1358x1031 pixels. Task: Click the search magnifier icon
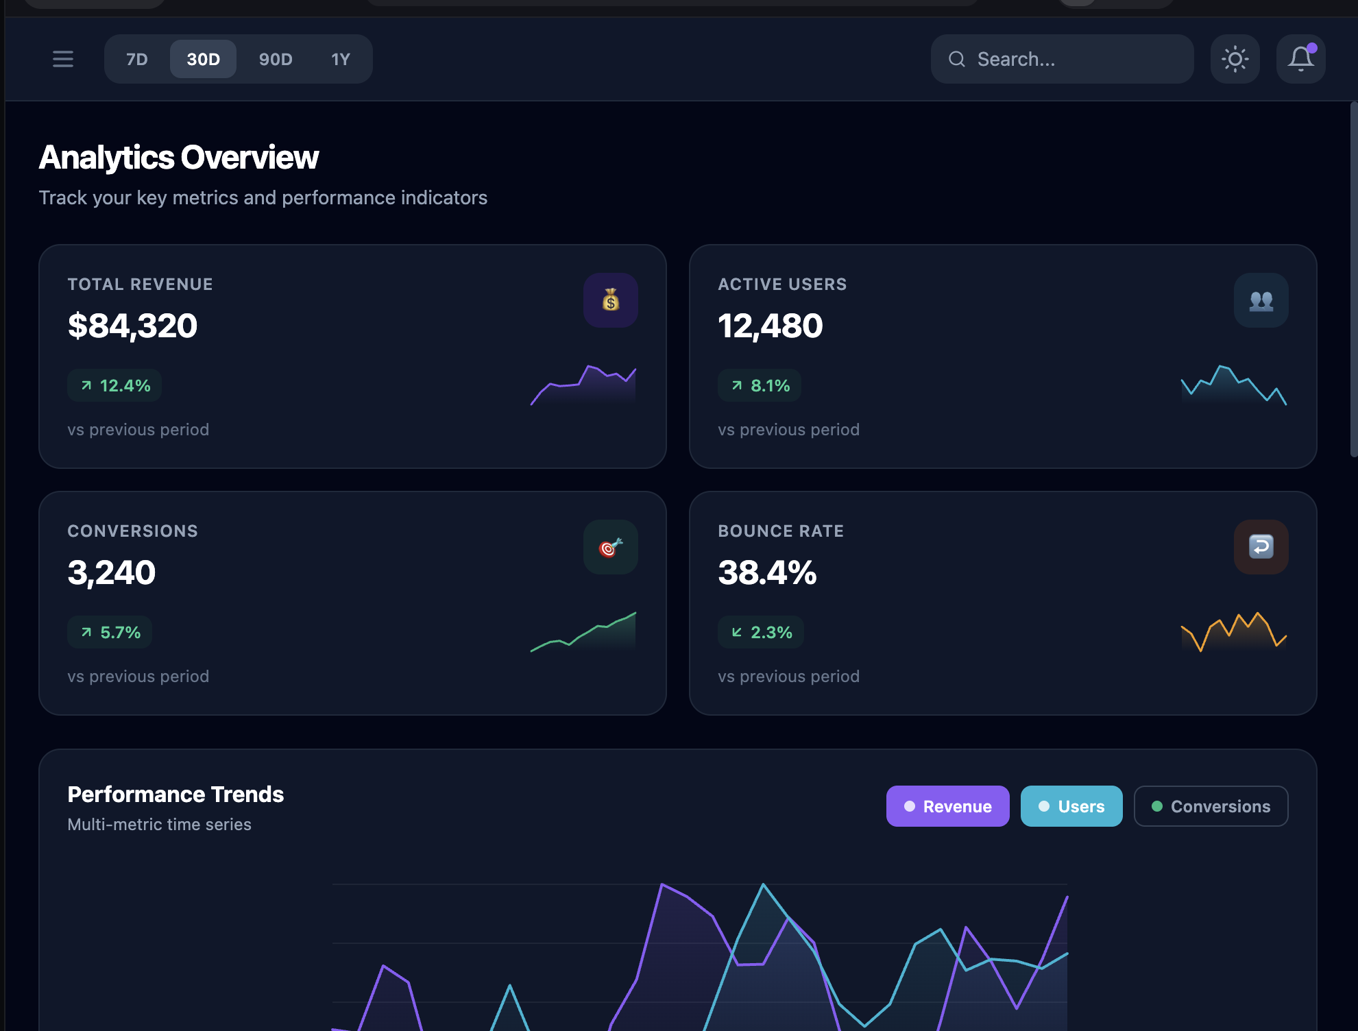tap(956, 60)
